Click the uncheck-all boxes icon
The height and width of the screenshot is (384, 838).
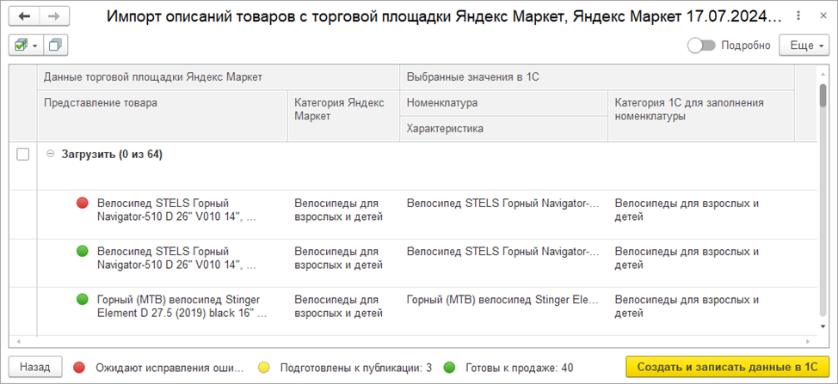point(56,46)
